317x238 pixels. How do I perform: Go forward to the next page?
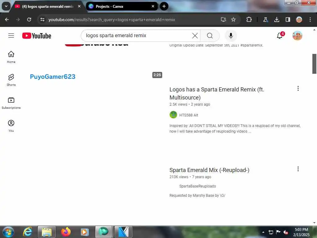(18, 20)
